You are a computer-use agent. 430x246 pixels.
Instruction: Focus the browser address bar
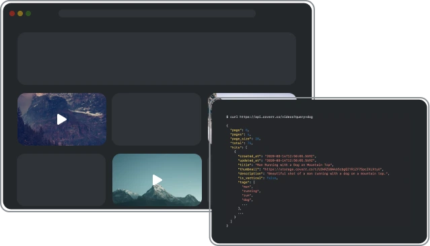[157, 13]
